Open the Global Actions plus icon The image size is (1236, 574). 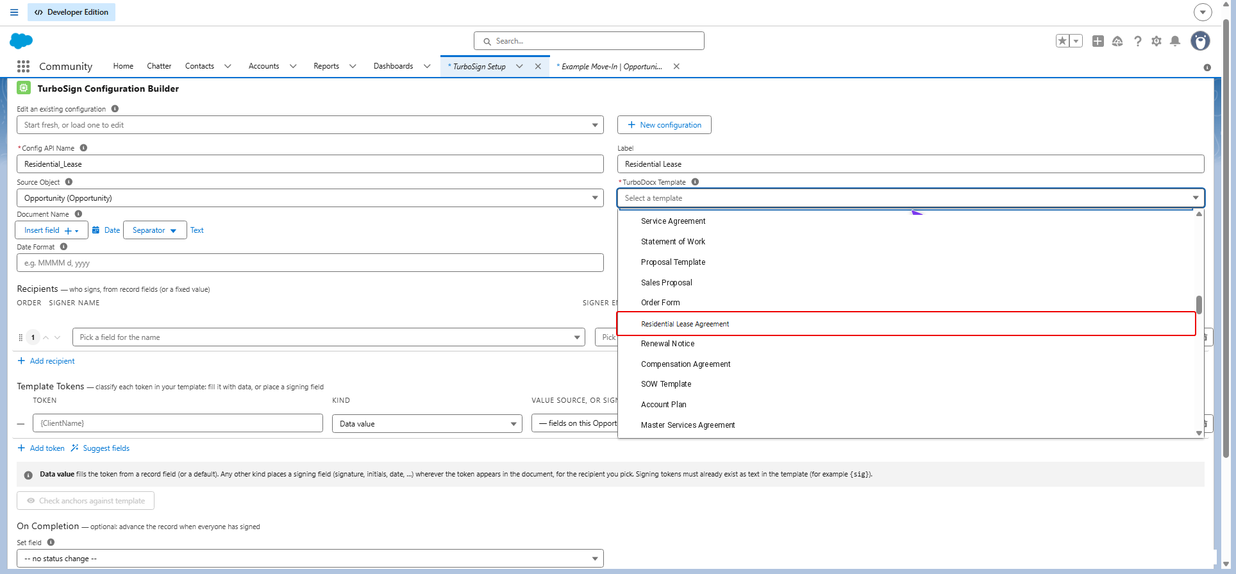click(x=1098, y=41)
